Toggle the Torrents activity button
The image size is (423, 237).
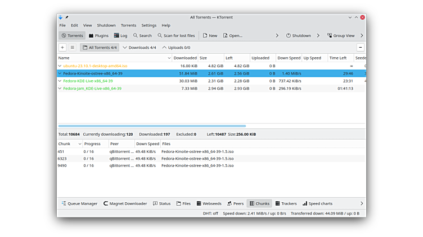click(x=72, y=35)
